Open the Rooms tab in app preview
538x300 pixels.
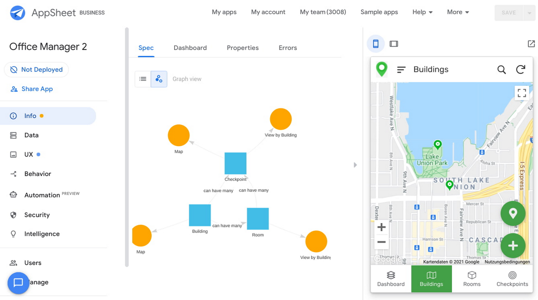(x=472, y=279)
